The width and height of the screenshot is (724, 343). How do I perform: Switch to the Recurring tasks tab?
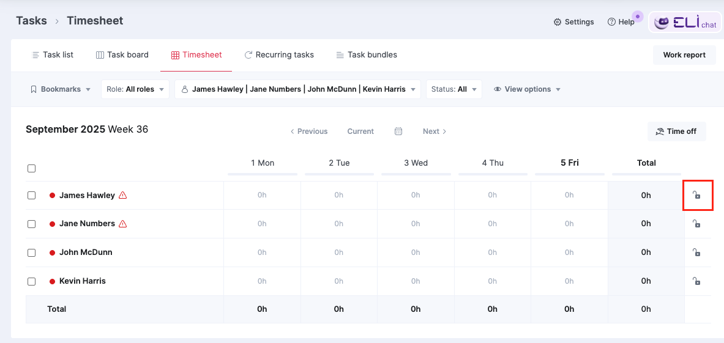[279, 55]
